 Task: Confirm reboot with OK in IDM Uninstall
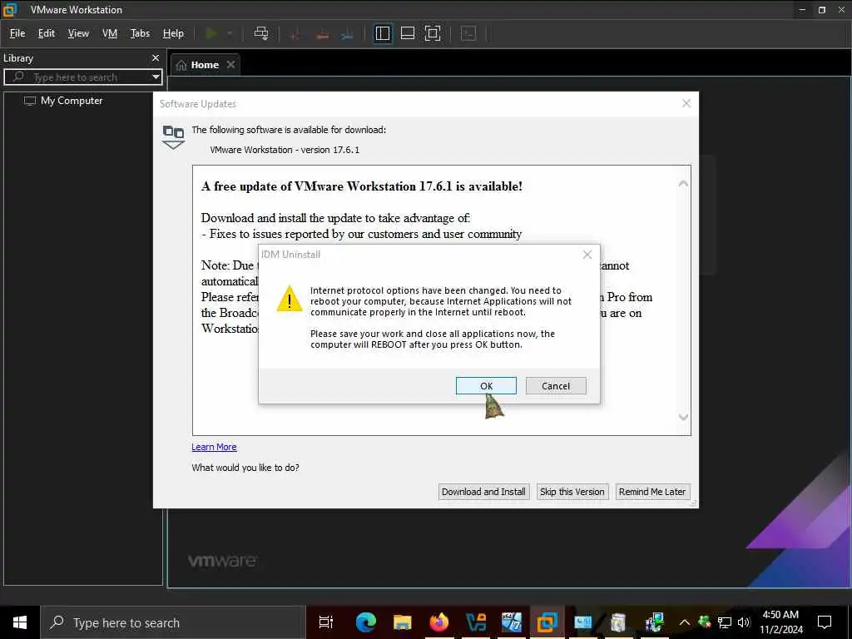[x=486, y=386]
